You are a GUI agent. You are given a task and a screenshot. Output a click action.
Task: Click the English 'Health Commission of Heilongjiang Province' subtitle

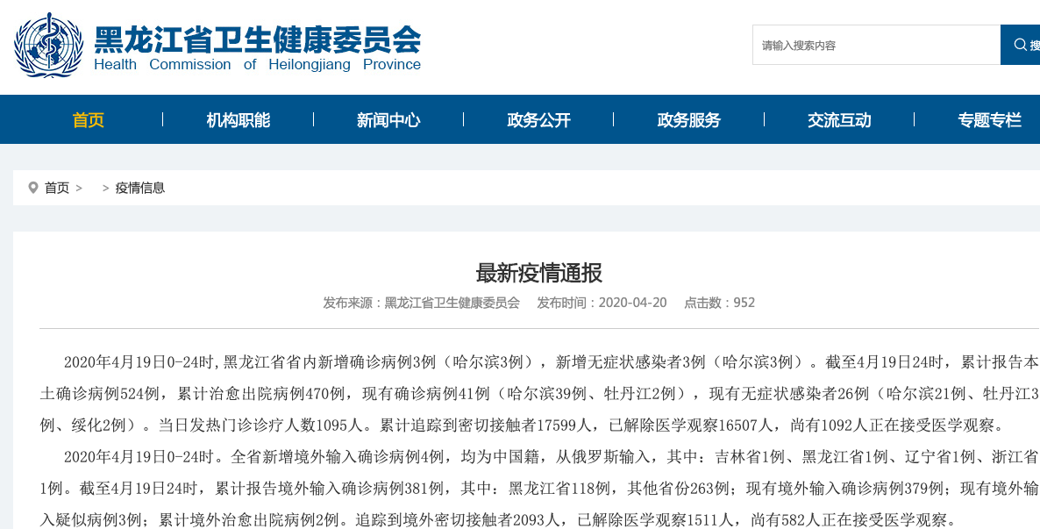(x=257, y=65)
